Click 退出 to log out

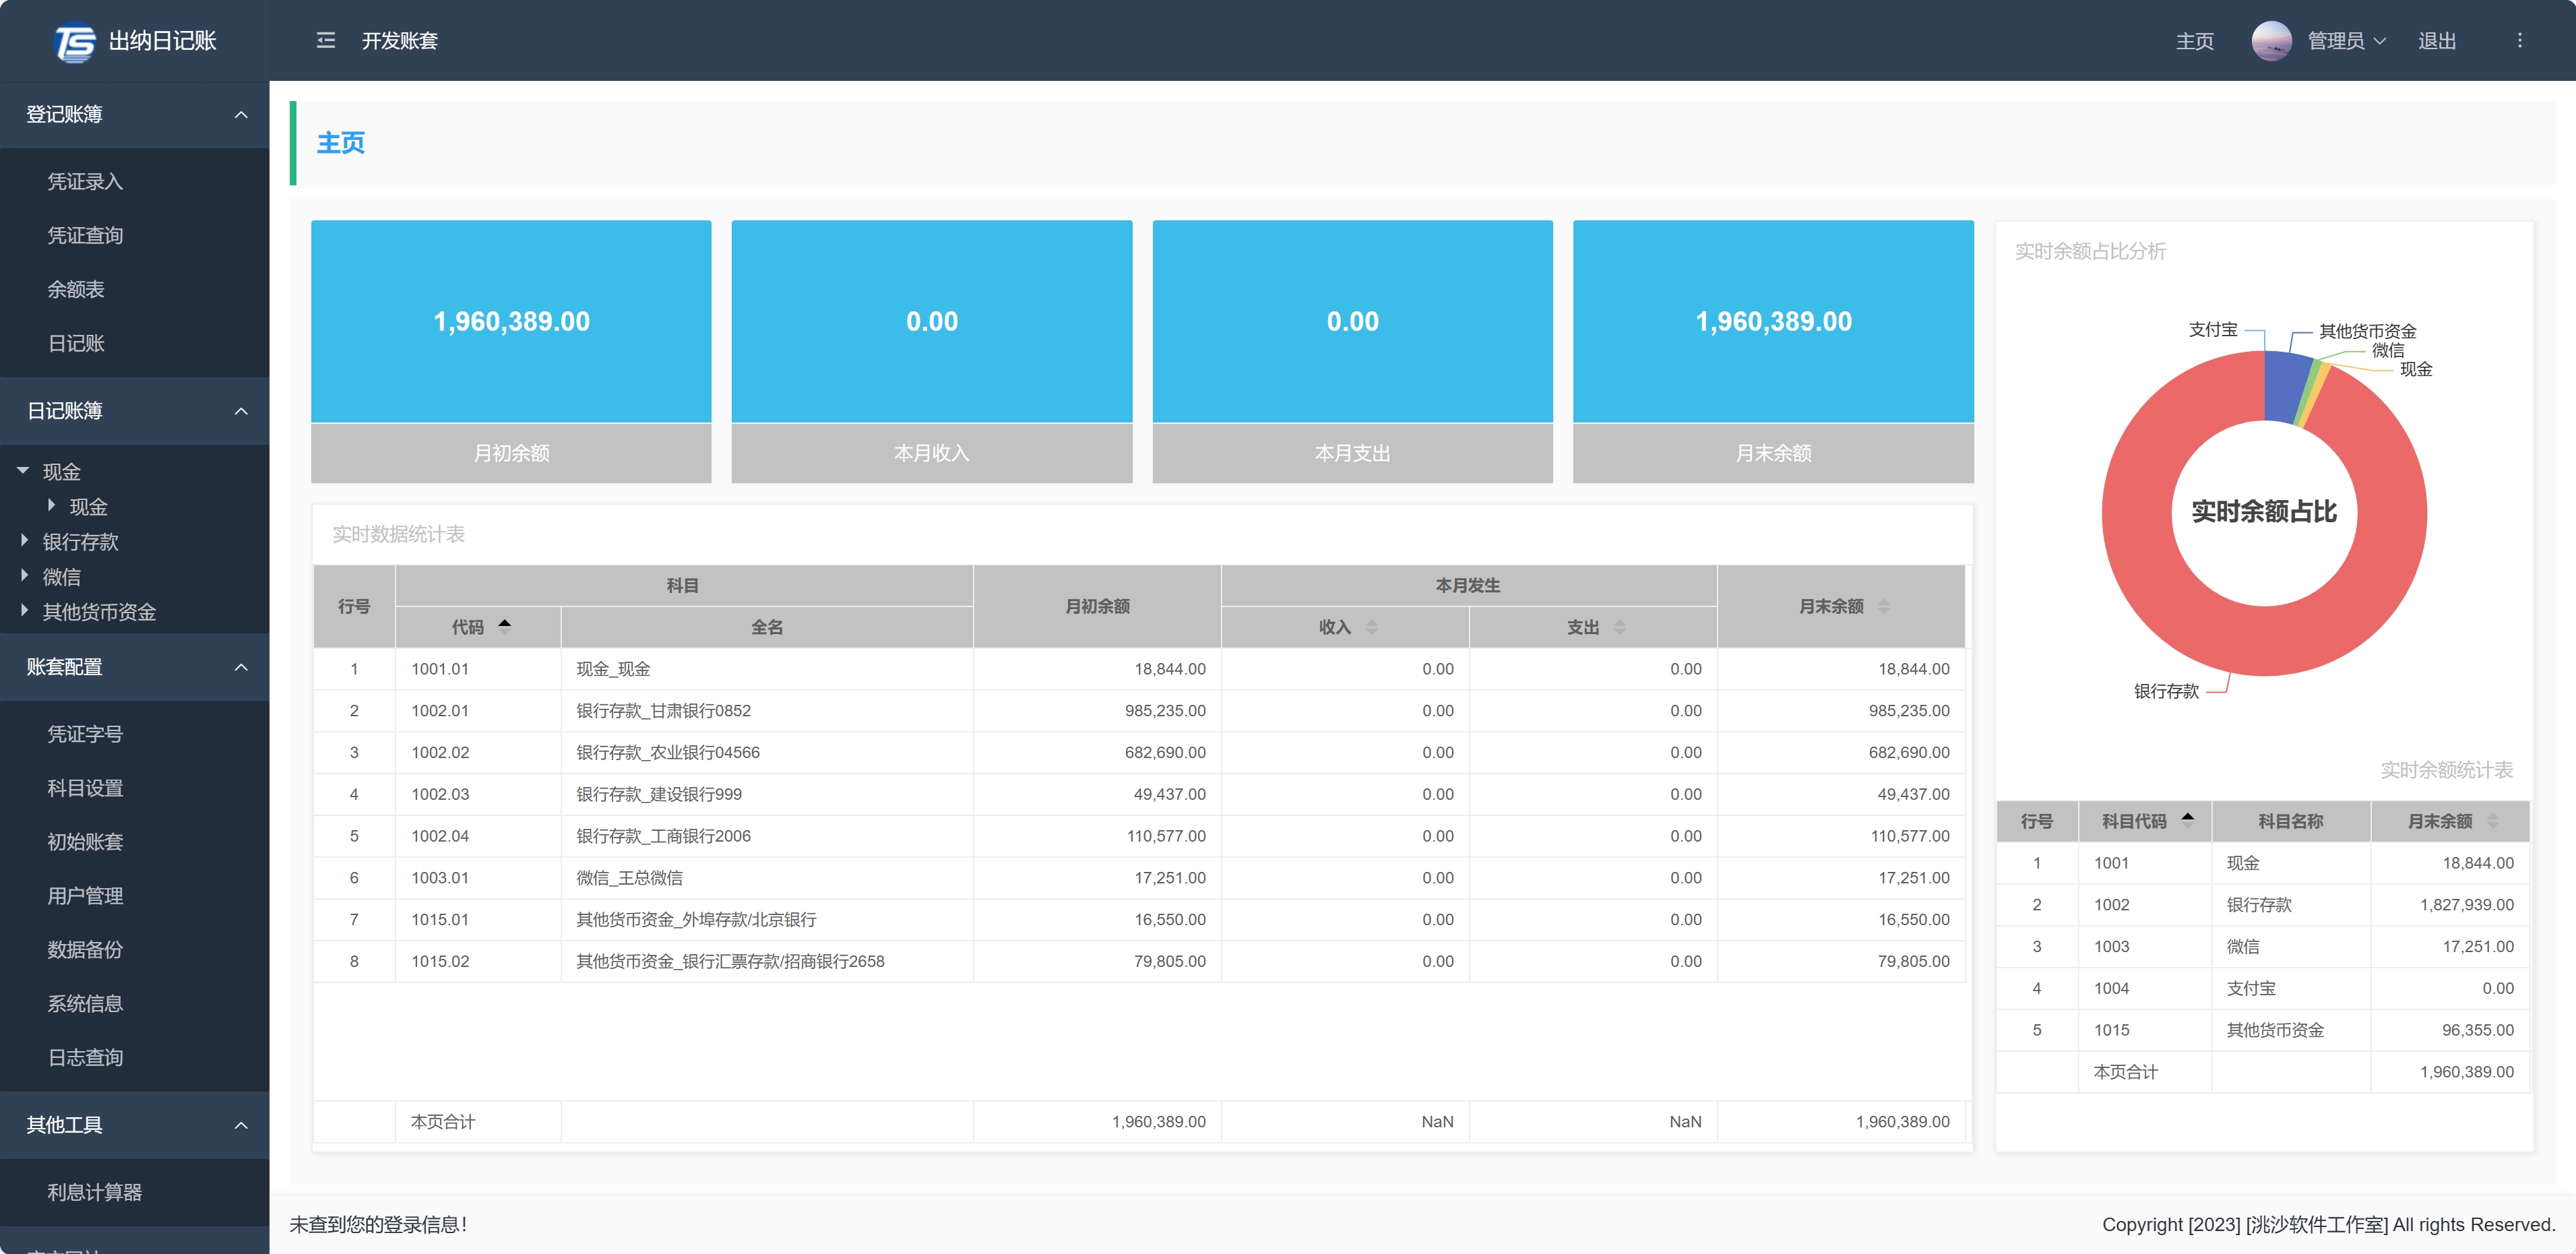[2437, 41]
